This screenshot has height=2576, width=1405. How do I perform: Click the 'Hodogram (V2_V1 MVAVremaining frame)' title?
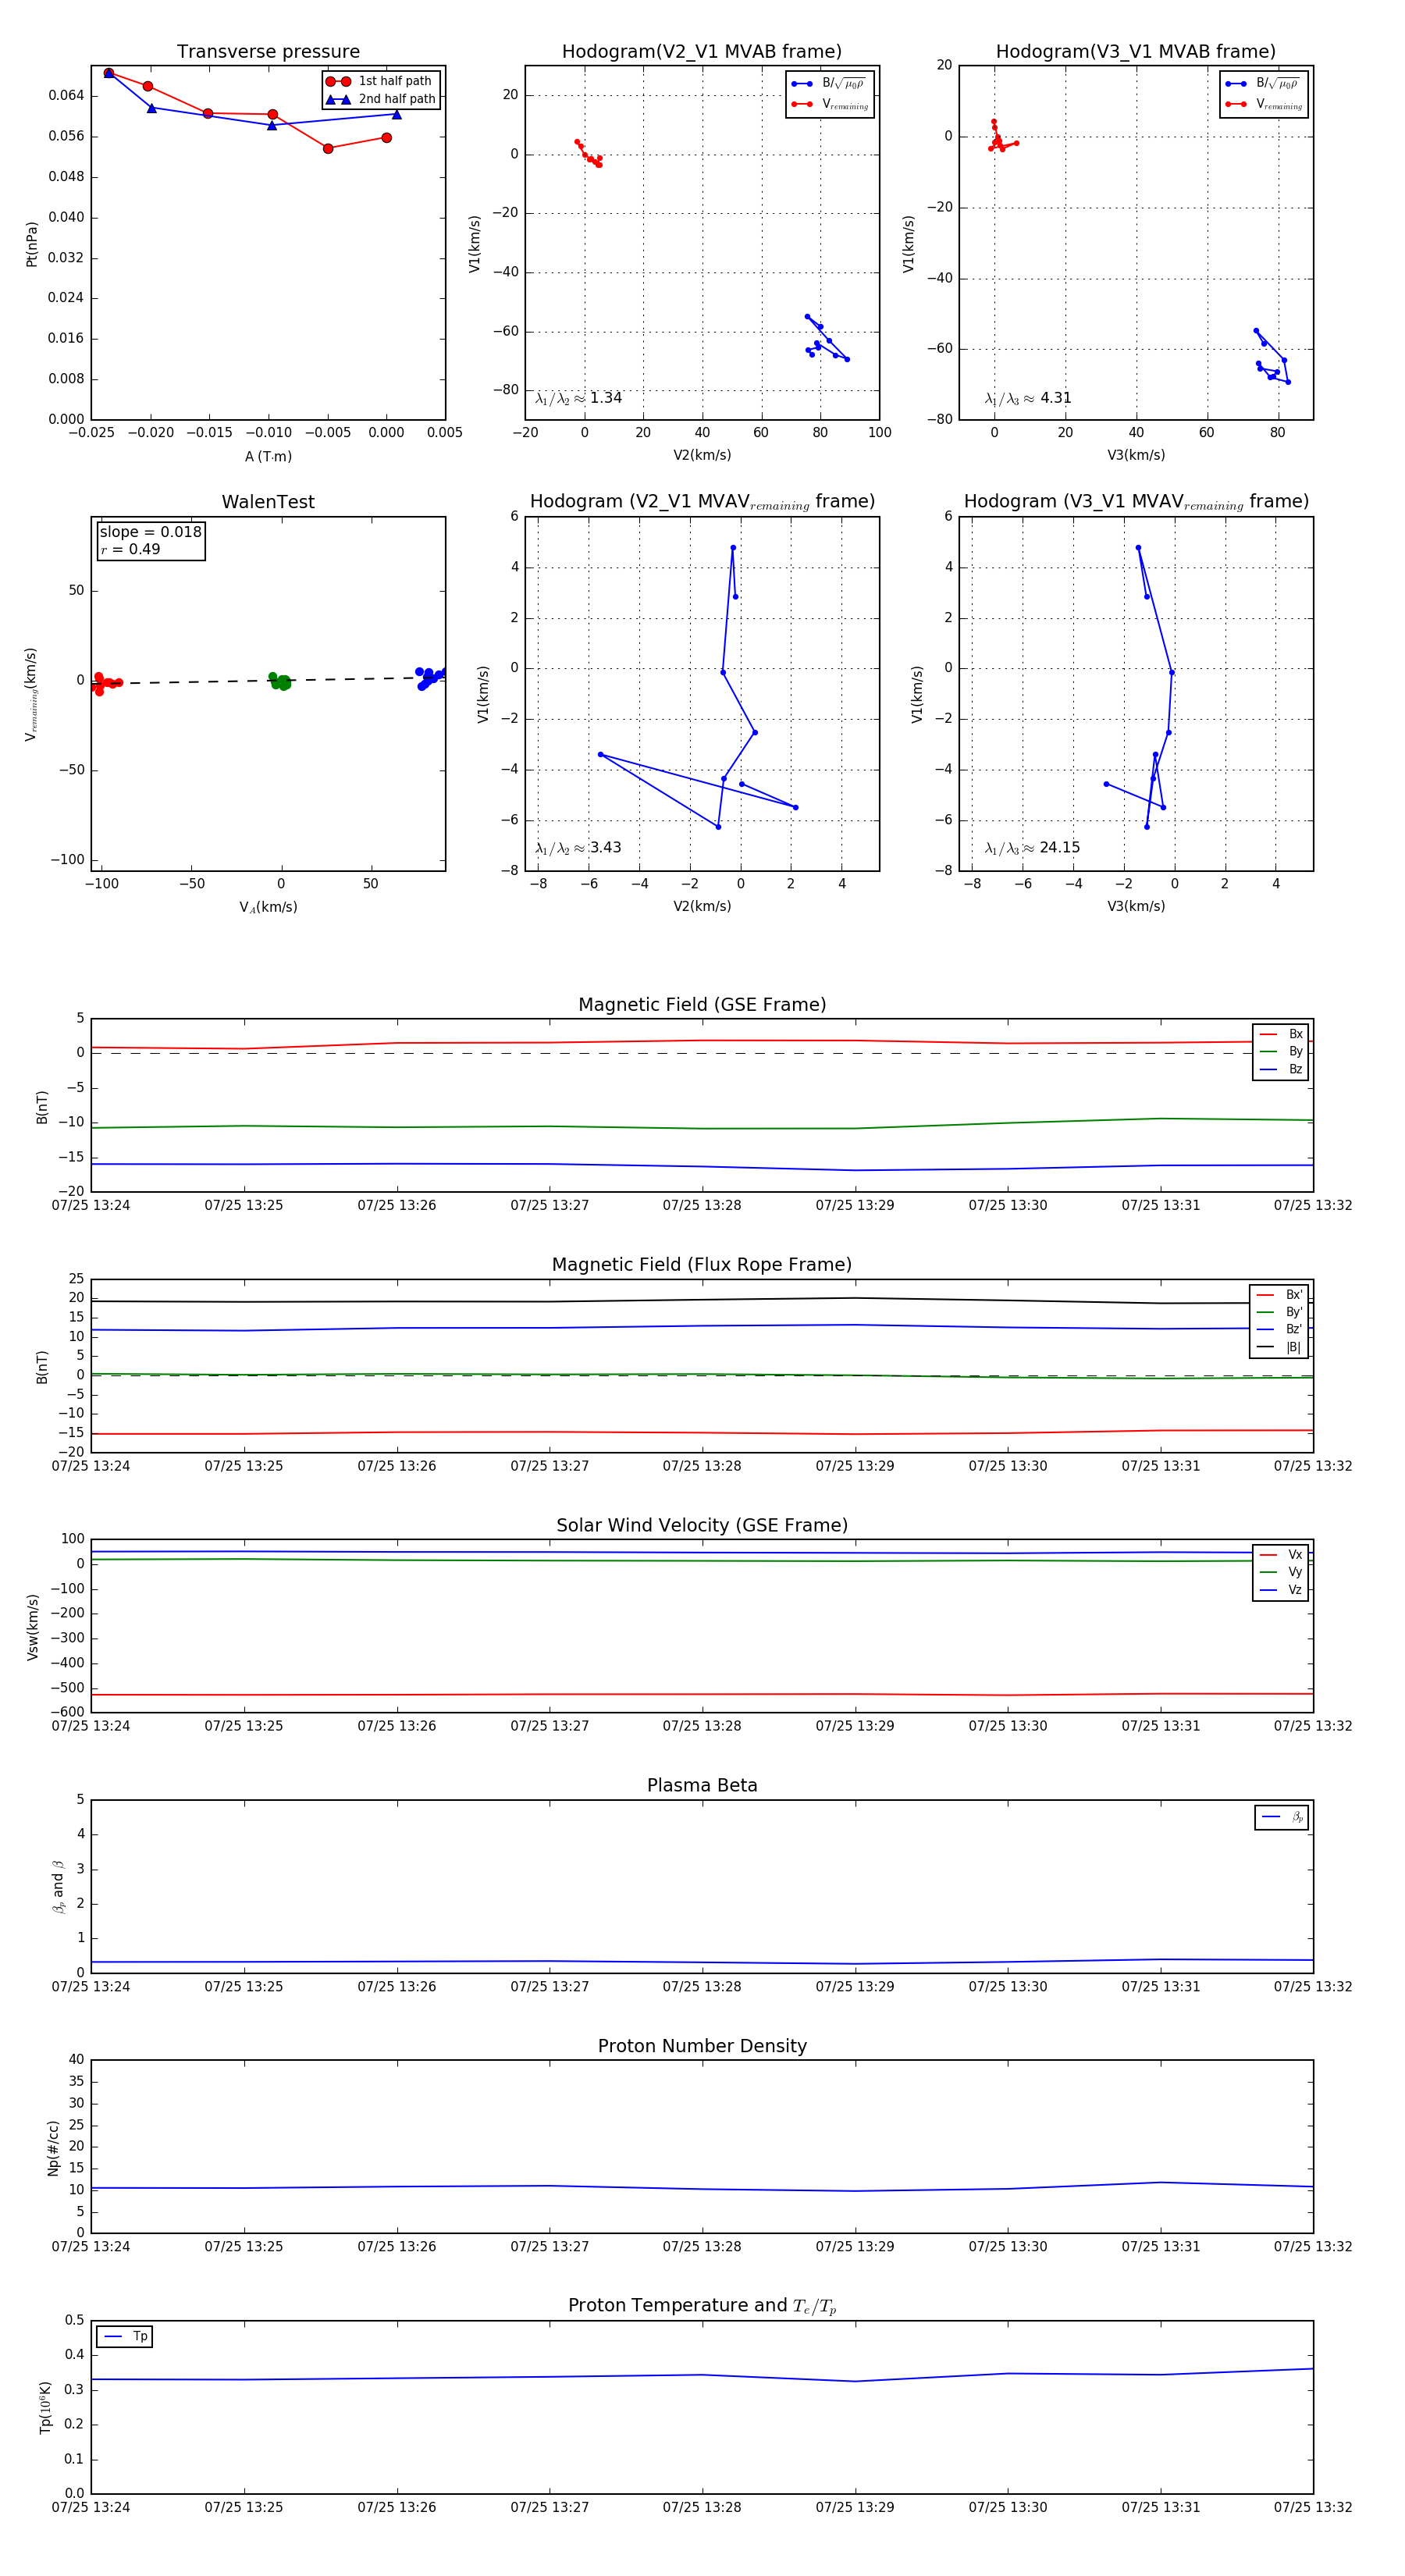[702, 502]
